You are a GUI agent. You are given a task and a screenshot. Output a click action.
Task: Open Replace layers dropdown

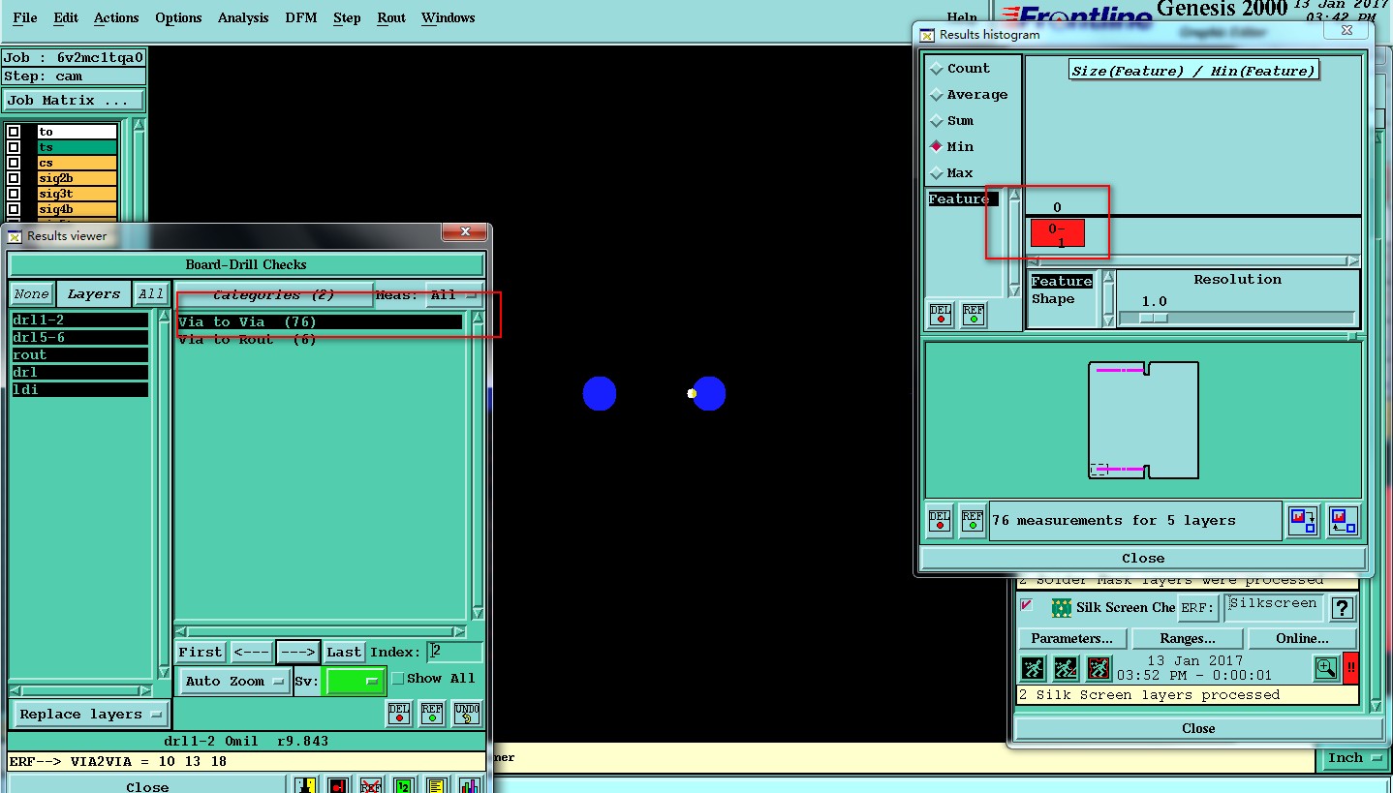[x=90, y=715]
